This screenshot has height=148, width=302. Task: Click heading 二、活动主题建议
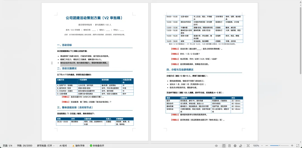pyautogui.click(x=67, y=68)
